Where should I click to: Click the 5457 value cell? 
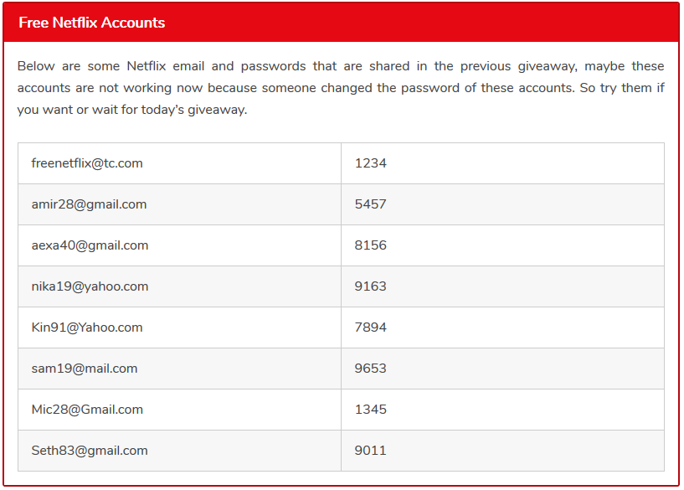(502, 204)
